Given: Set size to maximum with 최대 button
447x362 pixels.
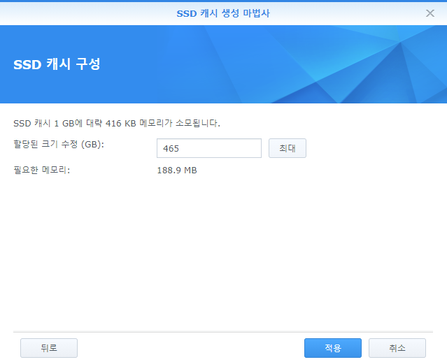Looking at the screenshot, I should (288, 148).
